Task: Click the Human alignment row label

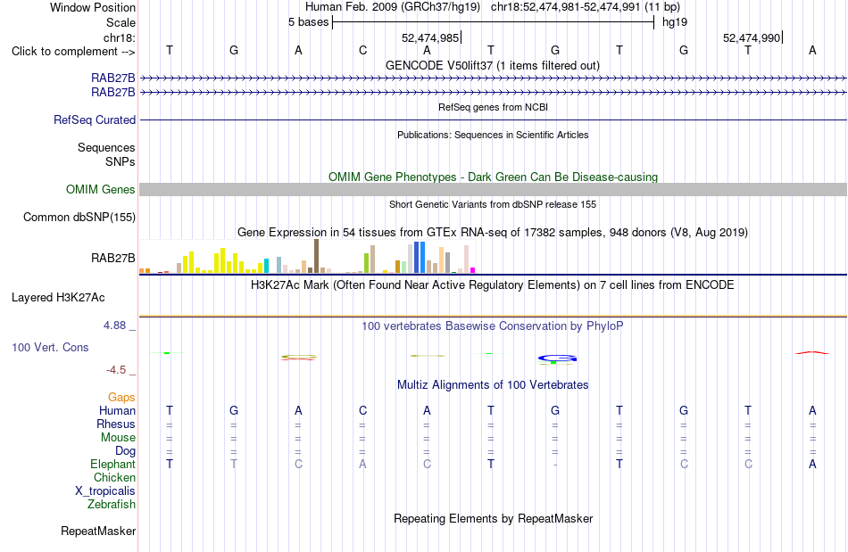Action: pyautogui.click(x=117, y=410)
